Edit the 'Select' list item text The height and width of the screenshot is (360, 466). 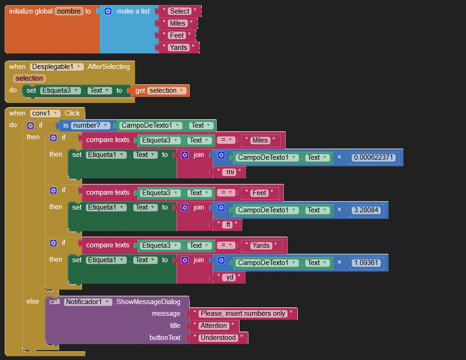180,11
